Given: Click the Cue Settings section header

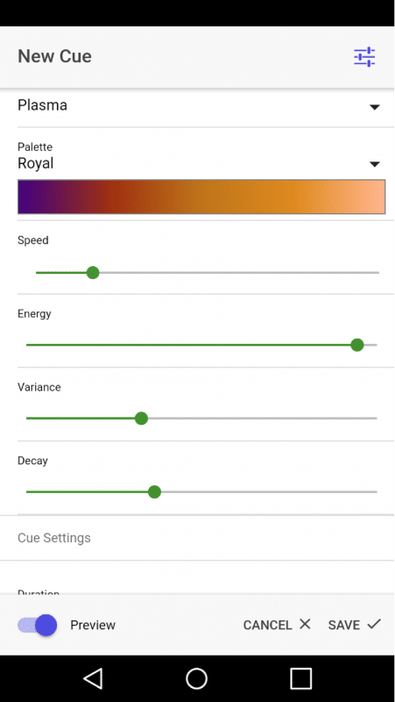Looking at the screenshot, I should point(54,538).
